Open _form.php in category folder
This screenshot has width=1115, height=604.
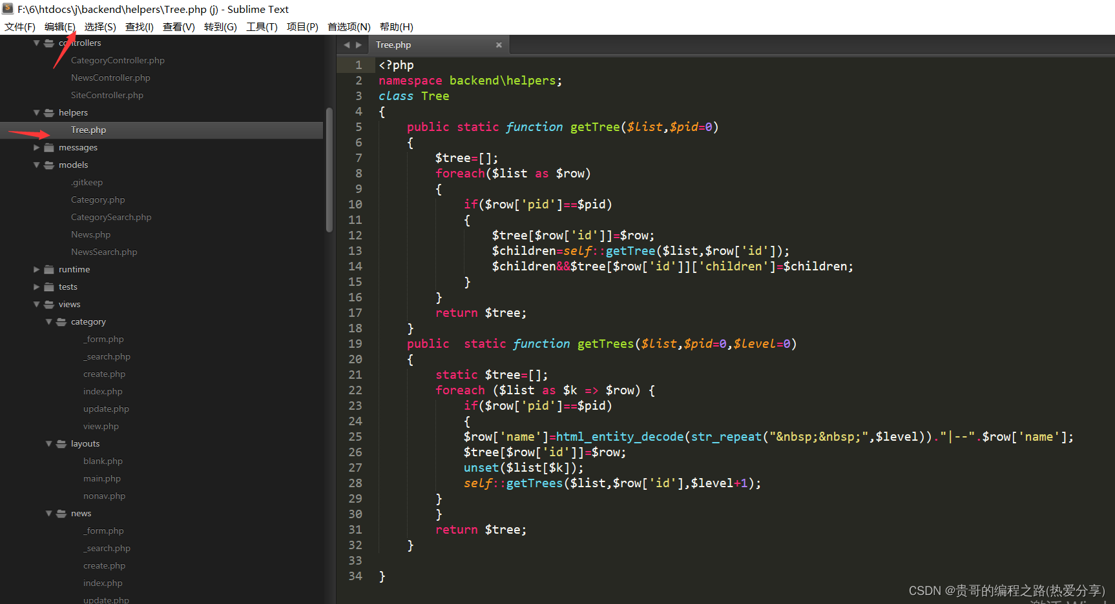(103, 339)
